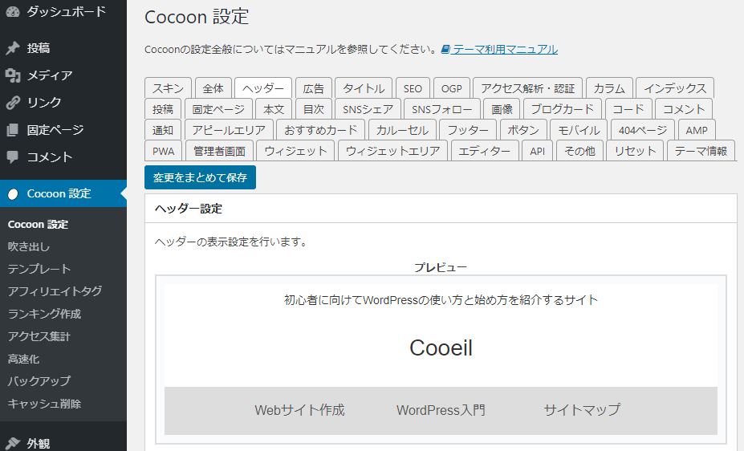
Task: Click the speech bubble icon beside コメント
Action: 13,157
